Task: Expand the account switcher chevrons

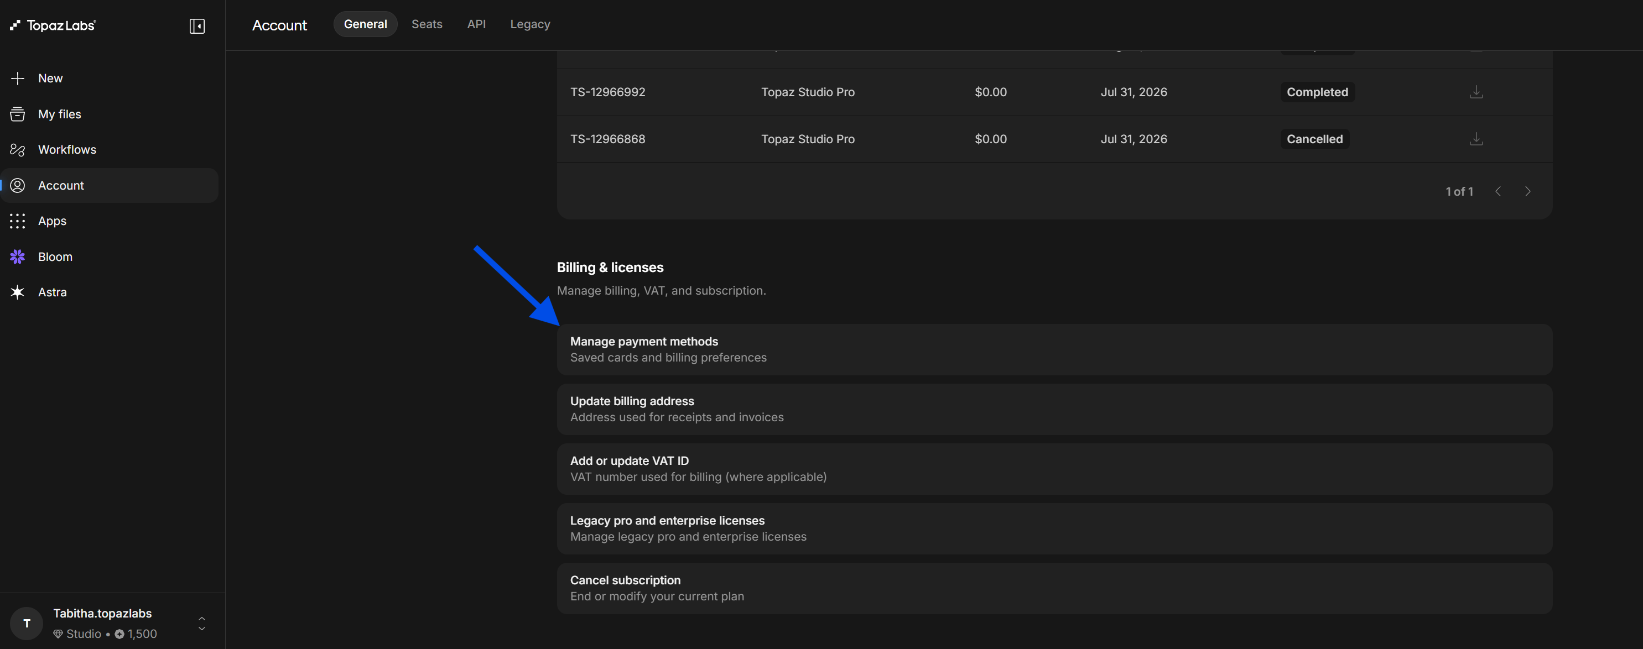Action: point(201,624)
